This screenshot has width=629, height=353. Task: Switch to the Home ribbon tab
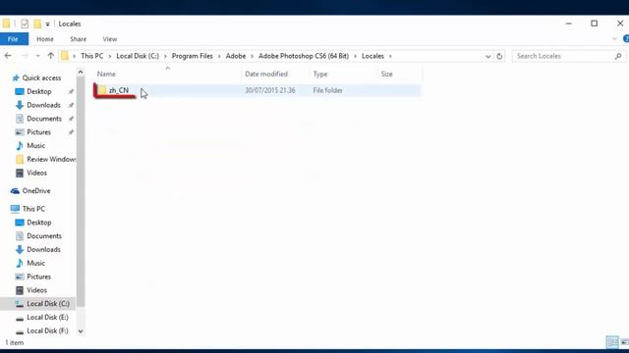tap(45, 39)
